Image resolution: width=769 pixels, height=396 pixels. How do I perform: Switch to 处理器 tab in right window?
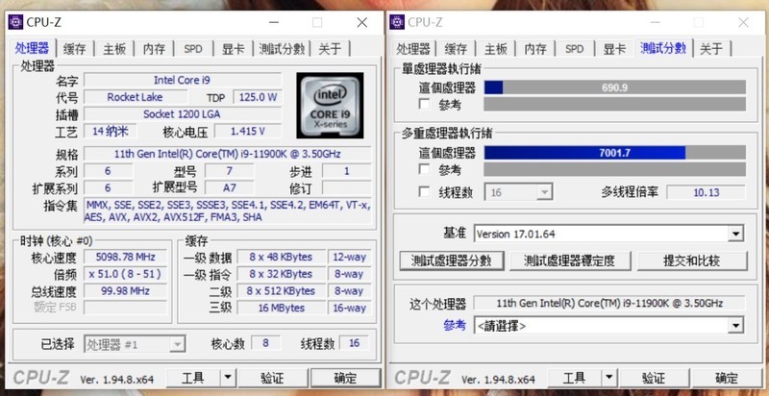[x=413, y=49]
